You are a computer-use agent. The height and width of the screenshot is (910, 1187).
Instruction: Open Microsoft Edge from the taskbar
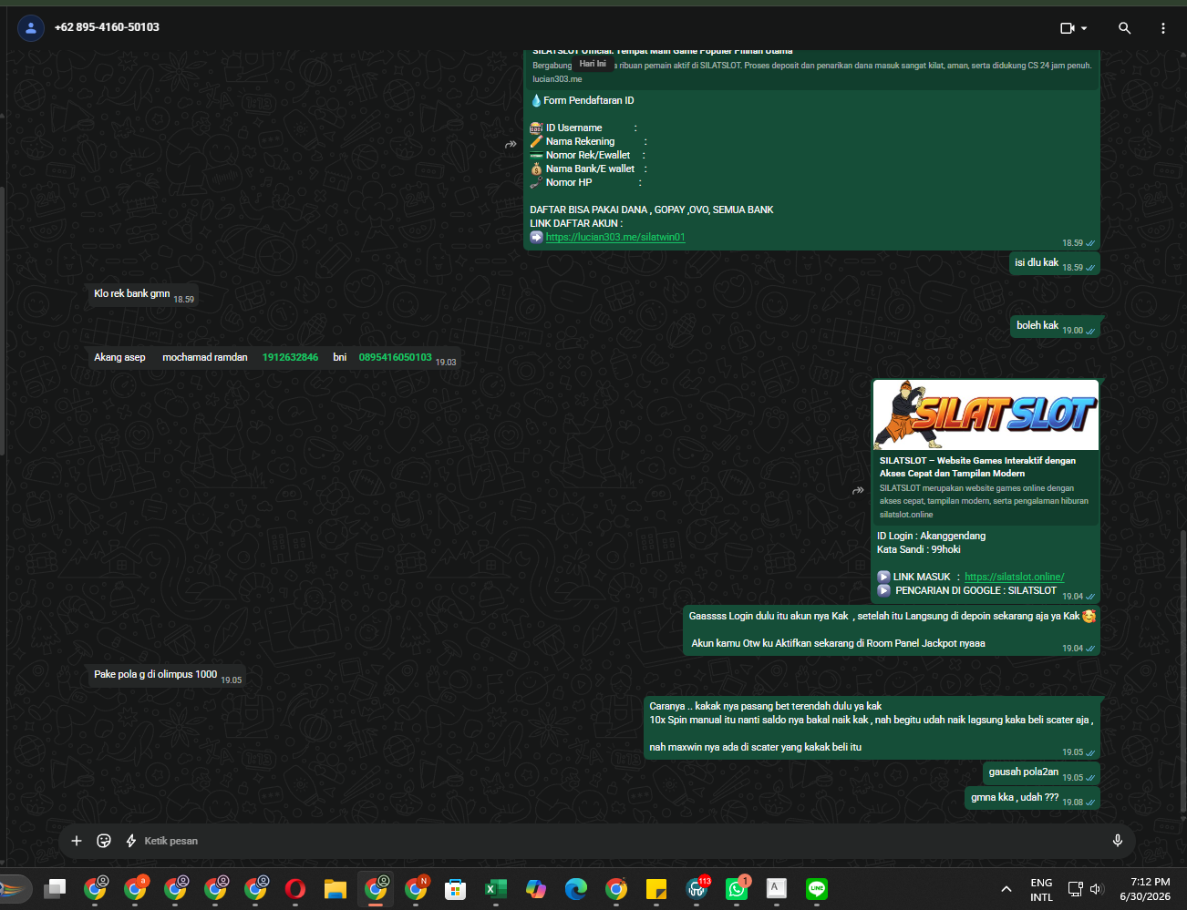tap(576, 888)
